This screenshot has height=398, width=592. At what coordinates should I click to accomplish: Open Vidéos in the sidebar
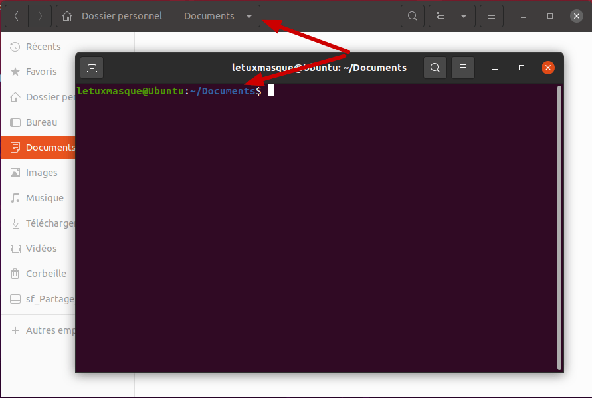(x=38, y=249)
